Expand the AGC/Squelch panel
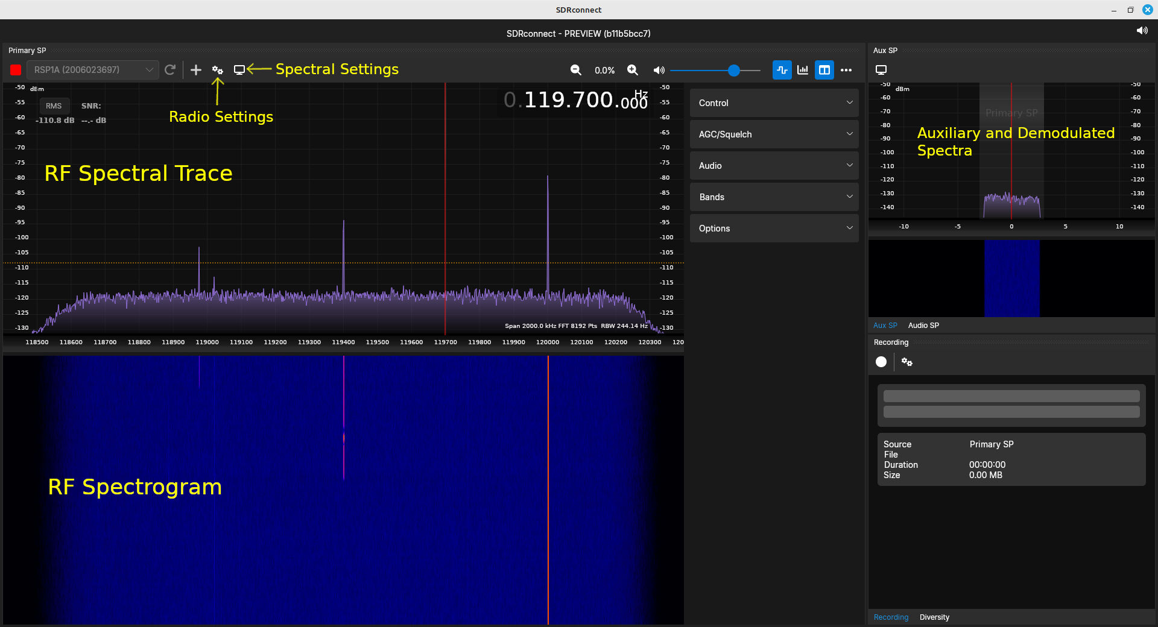 (x=774, y=134)
